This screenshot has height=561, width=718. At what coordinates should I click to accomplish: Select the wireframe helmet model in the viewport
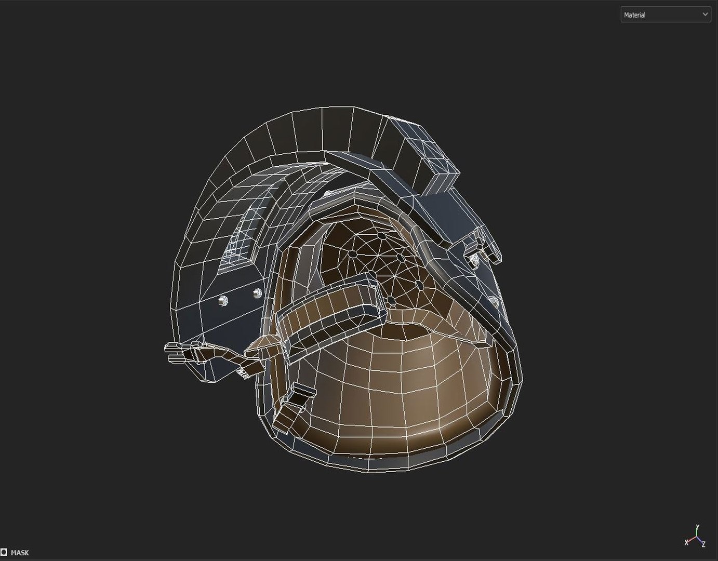344,291
